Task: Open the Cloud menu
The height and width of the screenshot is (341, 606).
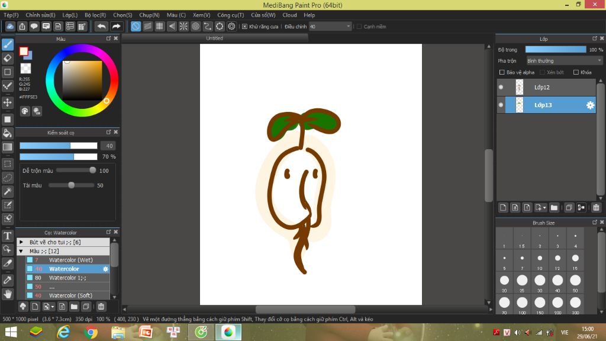Action: tap(289, 15)
